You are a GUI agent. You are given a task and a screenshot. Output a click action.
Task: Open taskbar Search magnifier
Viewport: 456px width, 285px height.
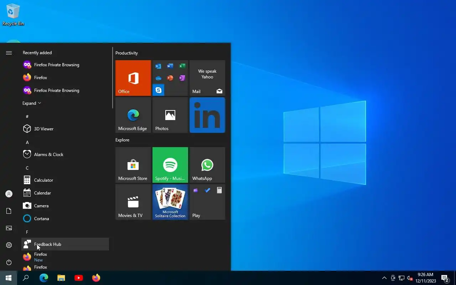coord(26,278)
